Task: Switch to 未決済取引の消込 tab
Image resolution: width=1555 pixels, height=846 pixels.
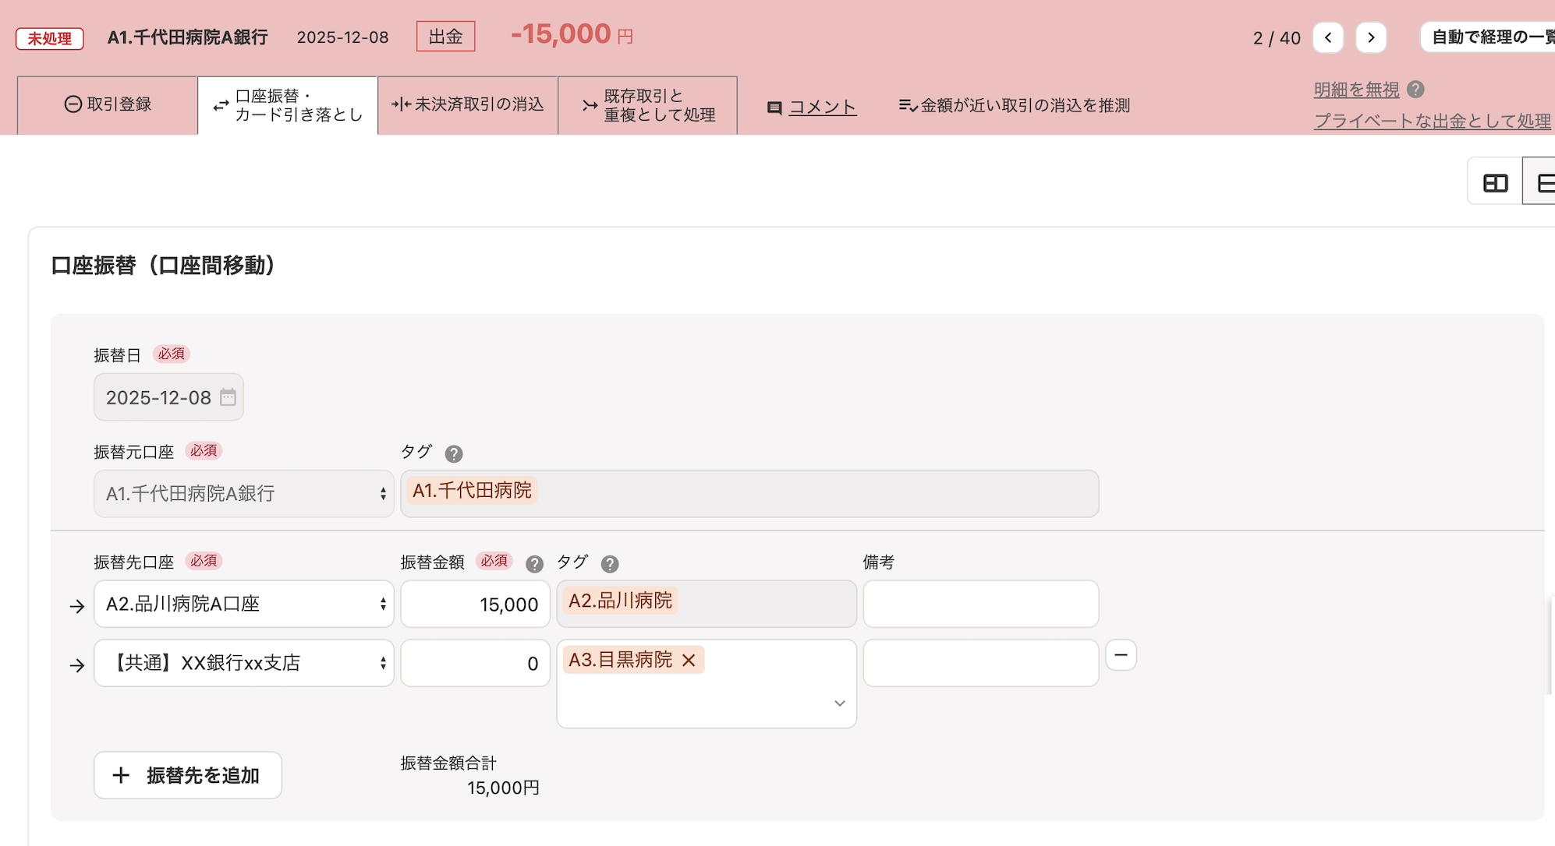Action: (x=468, y=105)
